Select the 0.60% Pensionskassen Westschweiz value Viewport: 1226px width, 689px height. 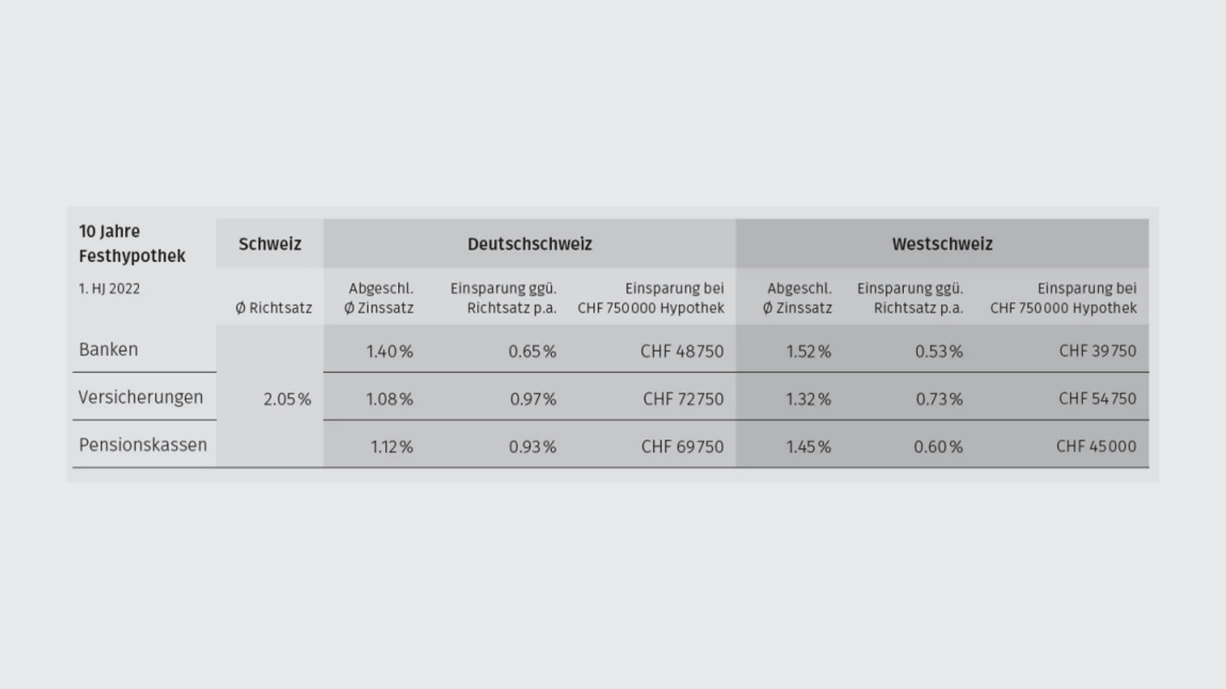(938, 447)
